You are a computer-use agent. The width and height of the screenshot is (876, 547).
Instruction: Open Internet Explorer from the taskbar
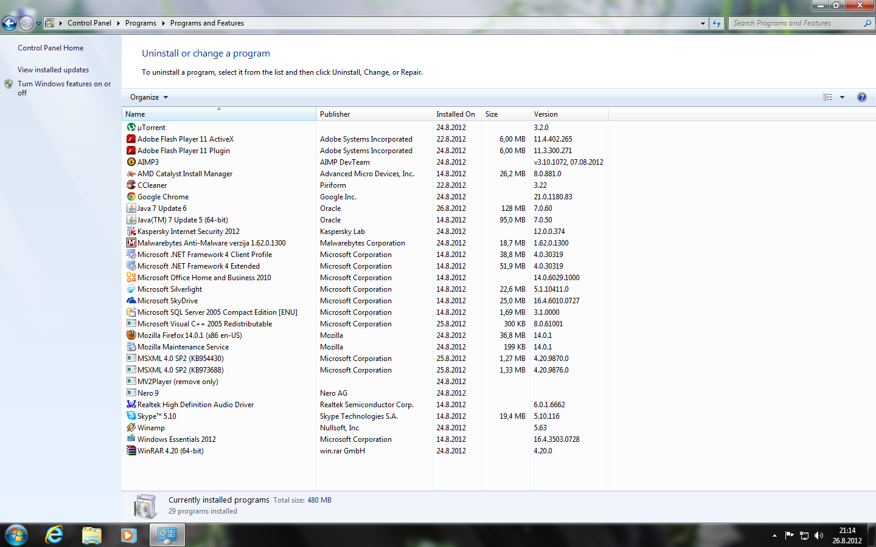[x=54, y=535]
